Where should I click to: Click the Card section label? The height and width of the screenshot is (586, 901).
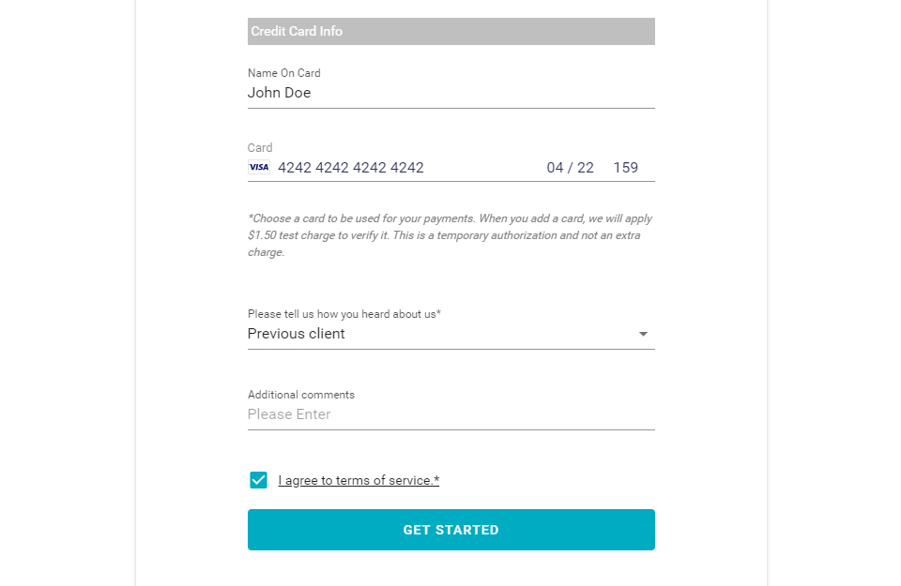(x=259, y=147)
